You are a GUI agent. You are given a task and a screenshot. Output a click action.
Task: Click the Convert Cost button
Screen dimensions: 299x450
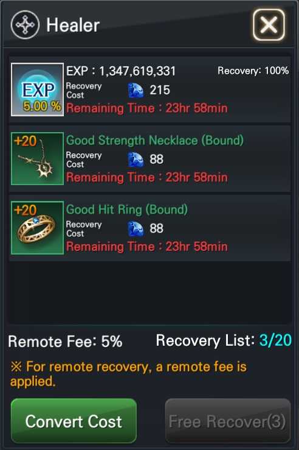click(74, 421)
